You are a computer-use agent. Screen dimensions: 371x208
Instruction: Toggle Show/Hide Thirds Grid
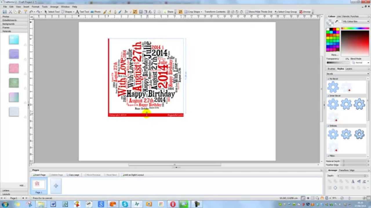pos(259,12)
